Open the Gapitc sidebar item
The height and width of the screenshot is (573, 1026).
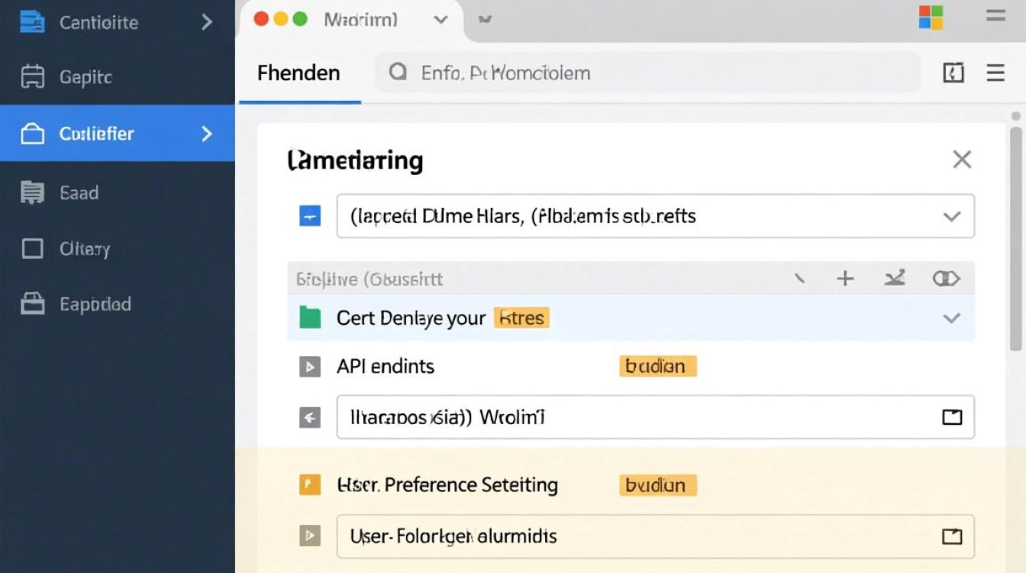(x=85, y=77)
